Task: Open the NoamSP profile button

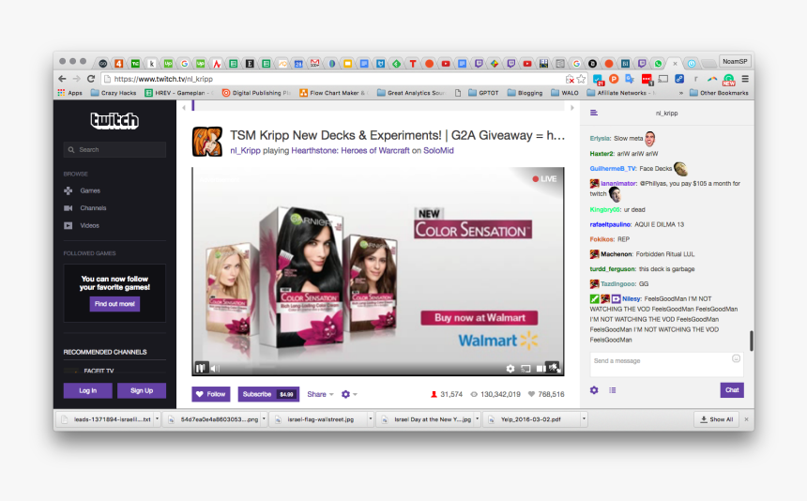Action: (735, 61)
